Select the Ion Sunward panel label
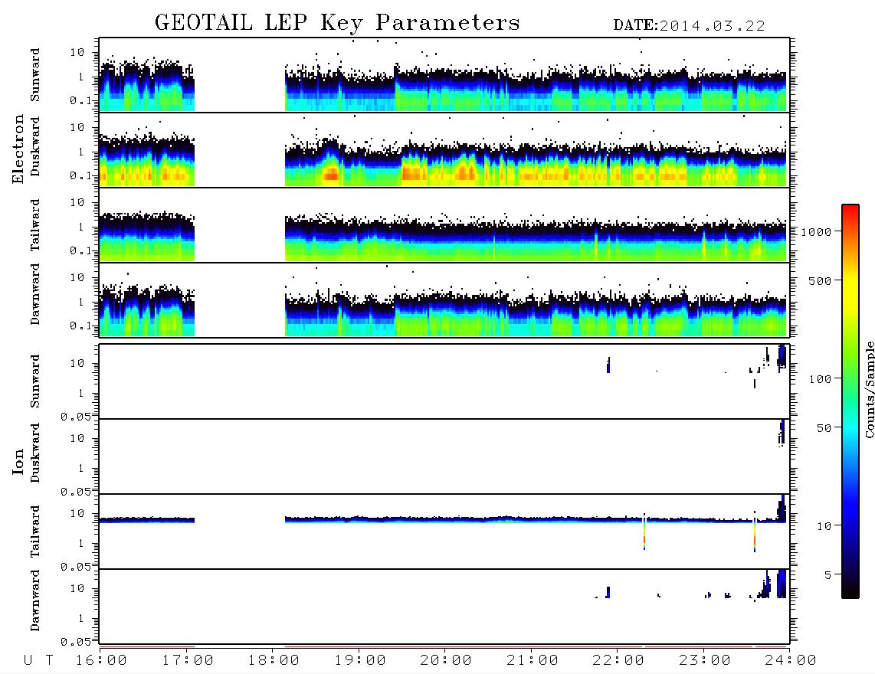This screenshot has width=875, height=674. coord(35,381)
